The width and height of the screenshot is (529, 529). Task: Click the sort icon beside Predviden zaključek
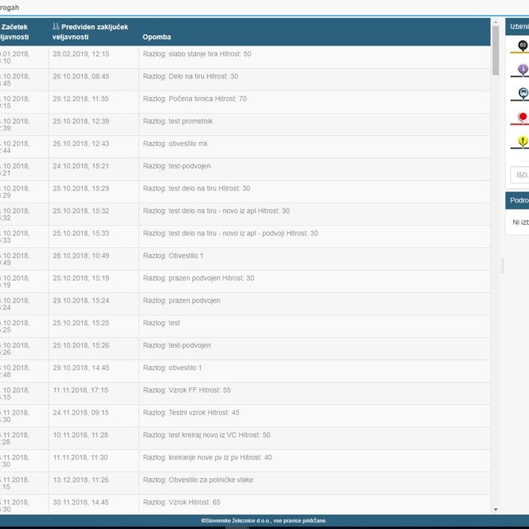point(56,27)
